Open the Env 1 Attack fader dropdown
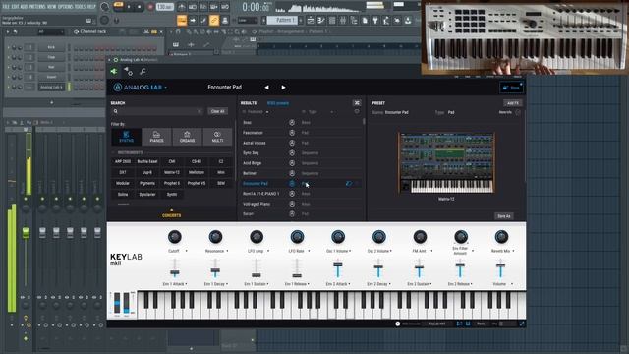Viewport: 629px width, 354px height. click(x=186, y=284)
